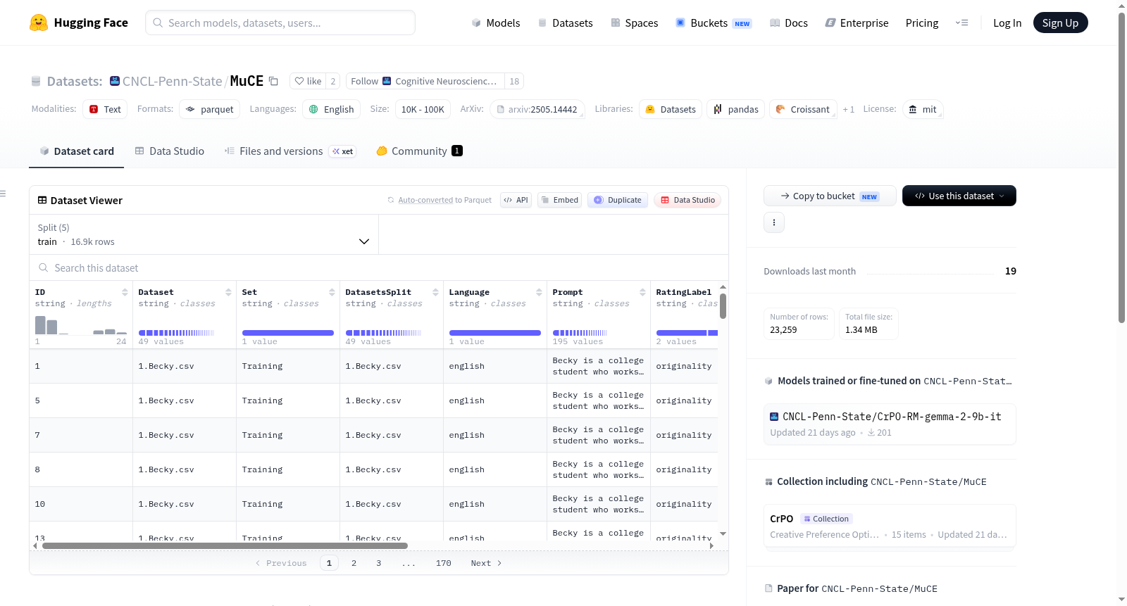Follow Cognitive Neuroscience organization
Image resolution: width=1127 pixels, height=606 pixels.
coord(425,81)
